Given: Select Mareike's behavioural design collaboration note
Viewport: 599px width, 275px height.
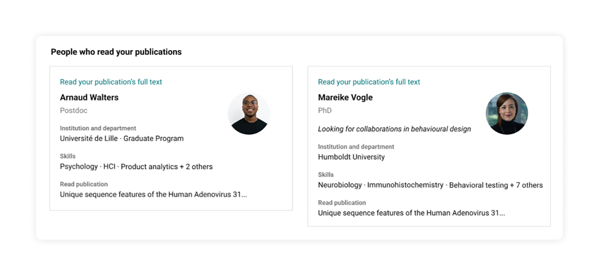Looking at the screenshot, I should [x=394, y=129].
